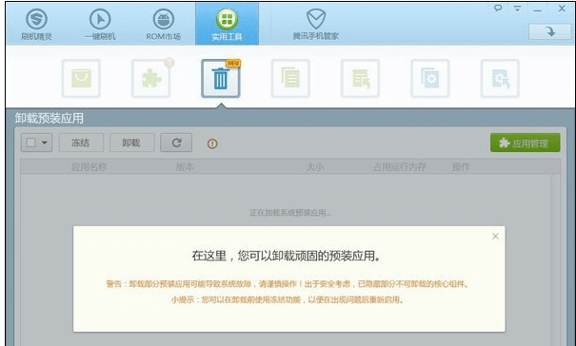This screenshot has height=346, width=576.
Task: Click the curved arrow button at top right
Action: tap(550, 31)
